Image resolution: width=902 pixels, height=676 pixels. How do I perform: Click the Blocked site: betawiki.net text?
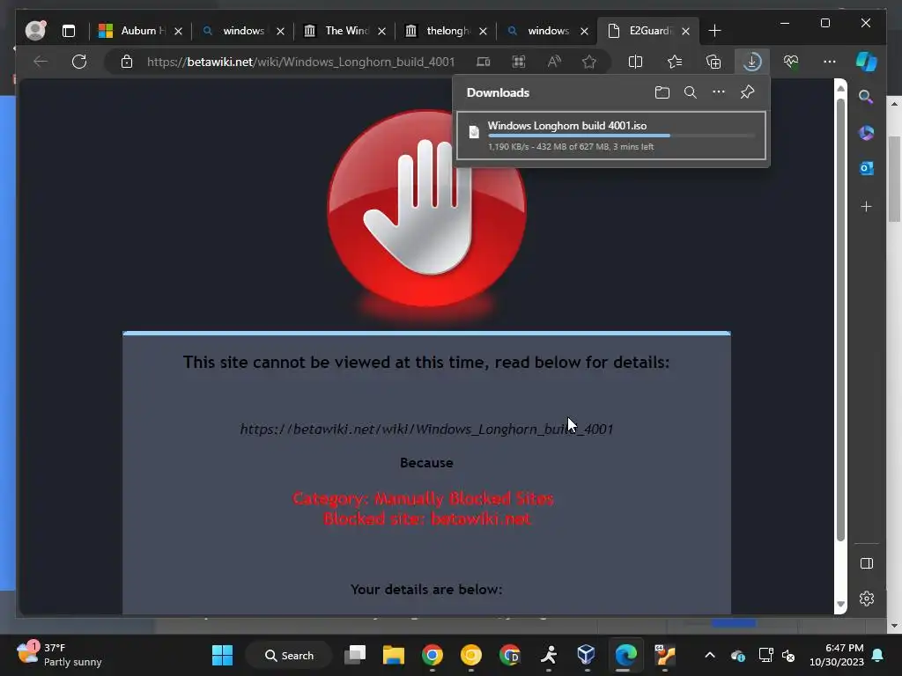[x=426, y=518]
